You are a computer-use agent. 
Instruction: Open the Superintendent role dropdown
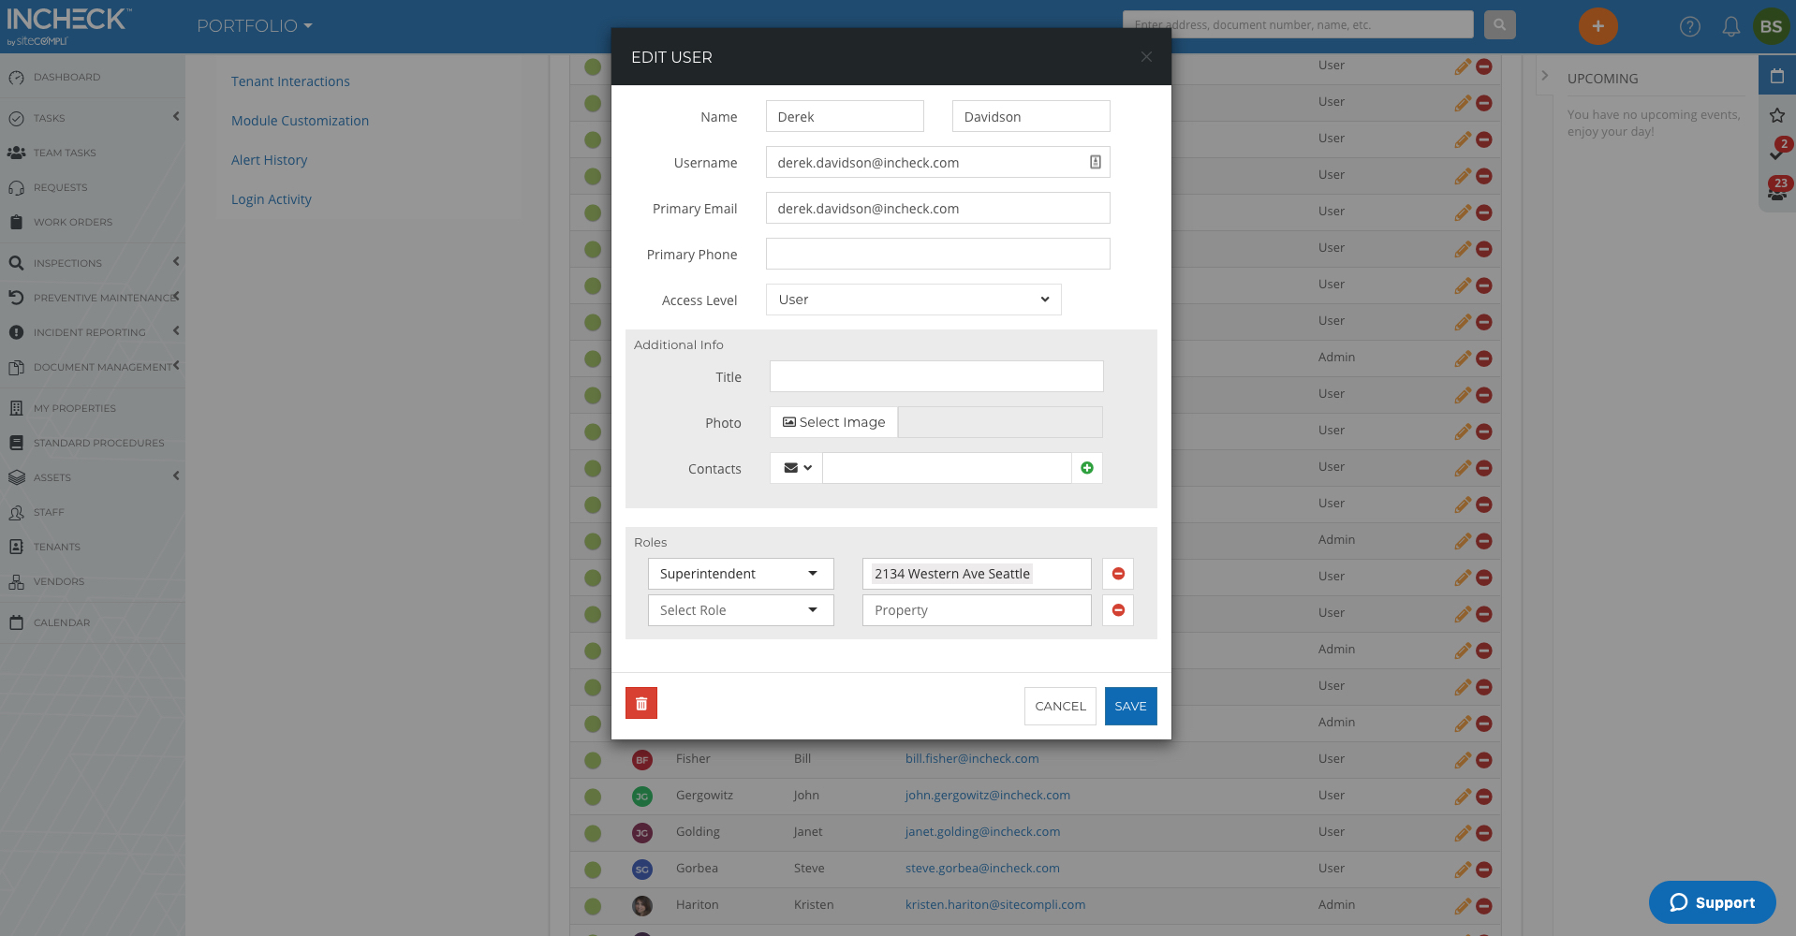740,574
